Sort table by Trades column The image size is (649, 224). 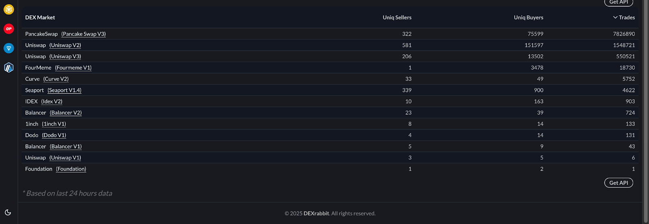pos(624,17)
